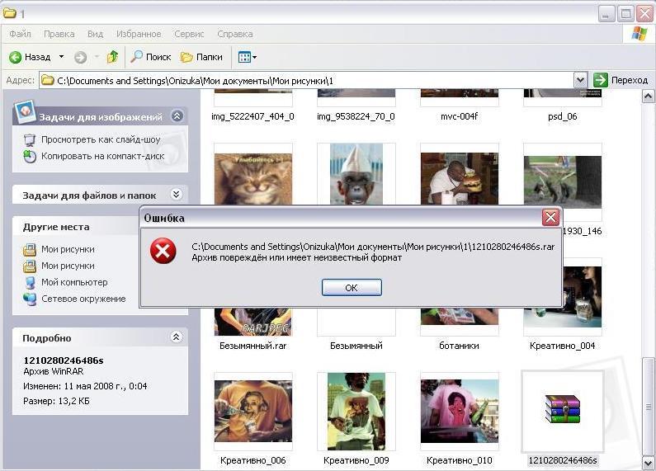Open the Views mode icon
Viewport: 656px width, 471px height.
(x=244, y=57)
